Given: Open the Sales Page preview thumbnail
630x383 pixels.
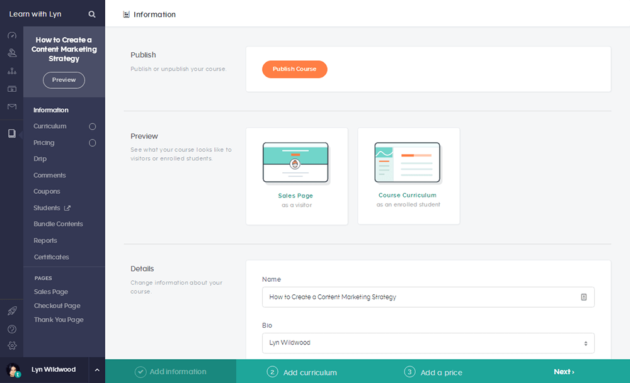Looking at the screenshot, I should [295, 162].
